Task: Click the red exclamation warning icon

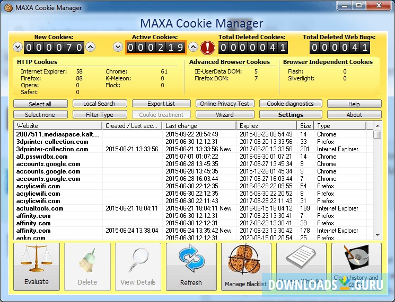Action: coord(207,48)
